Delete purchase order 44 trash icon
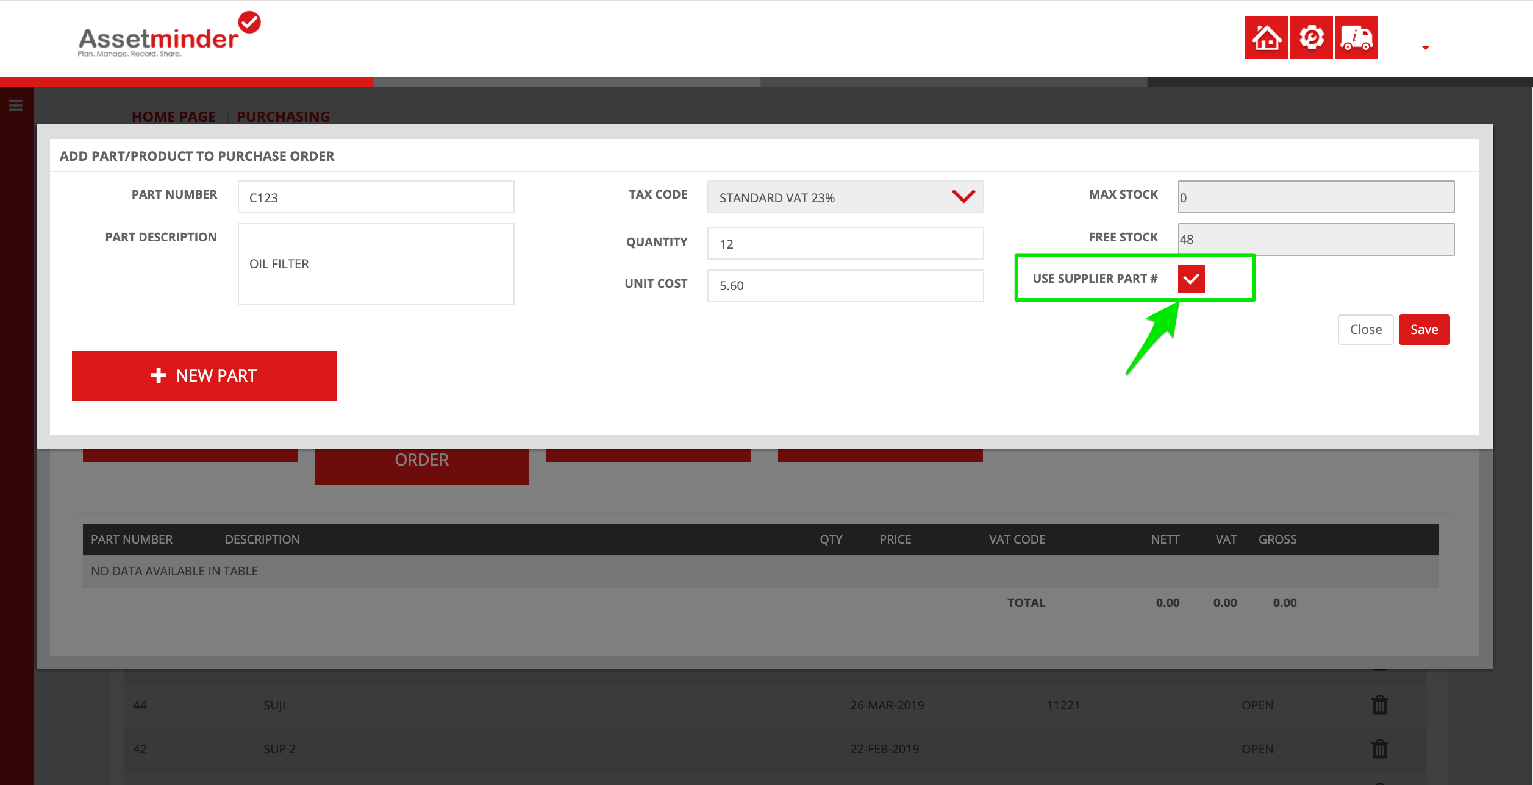 tap(1379, 705)
